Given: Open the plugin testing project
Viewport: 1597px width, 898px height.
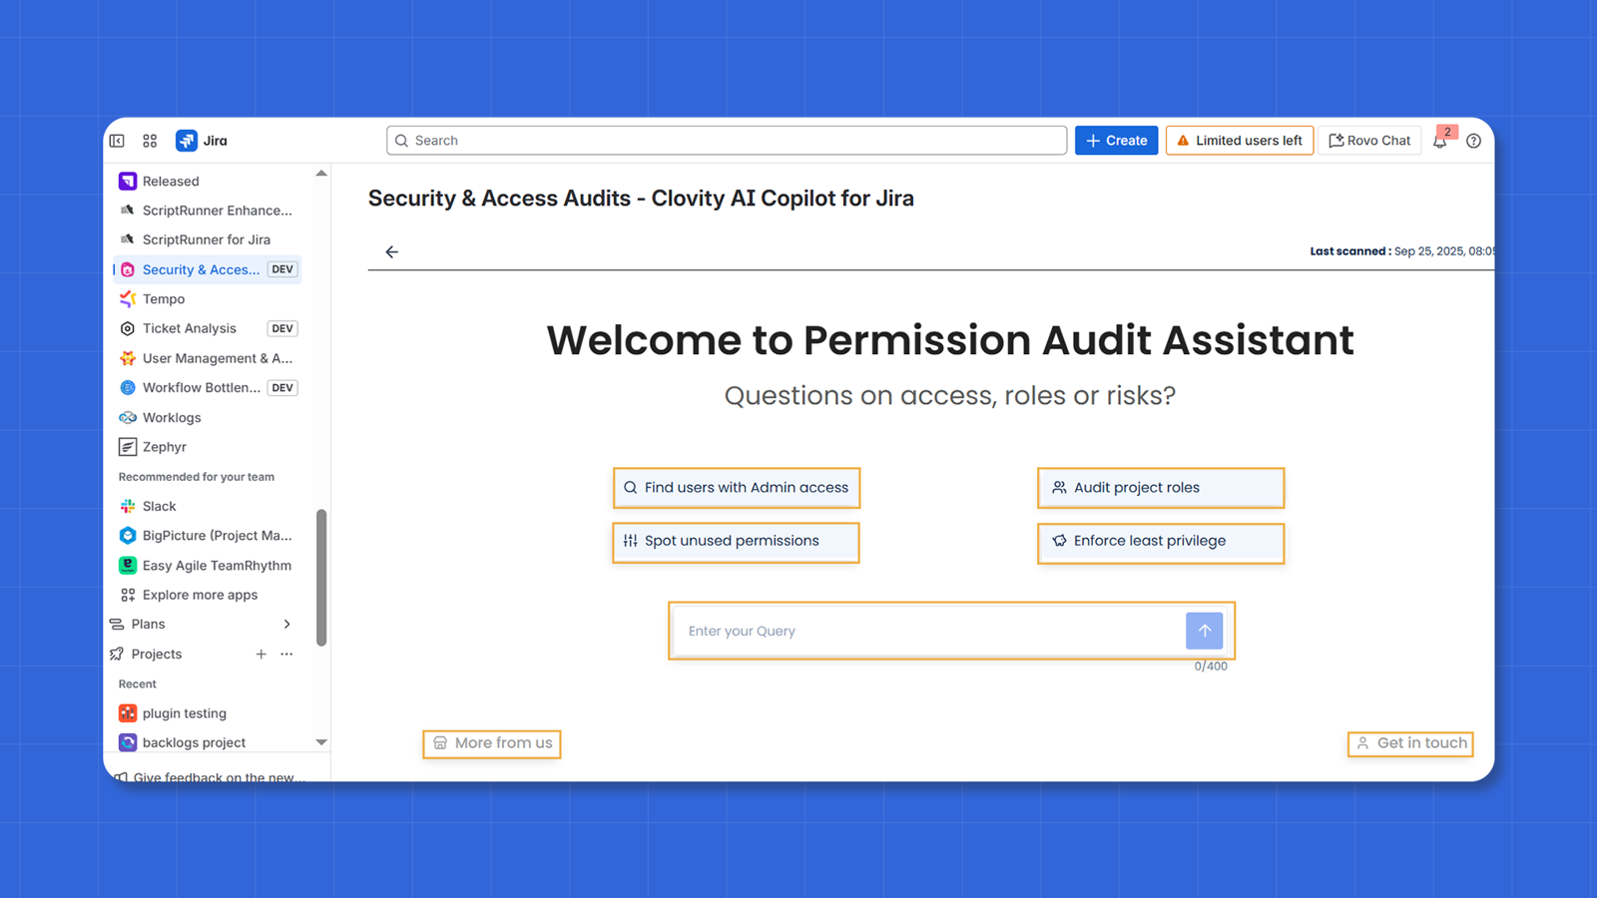Looking at the screenshot, I should click(x=184, y=712).
